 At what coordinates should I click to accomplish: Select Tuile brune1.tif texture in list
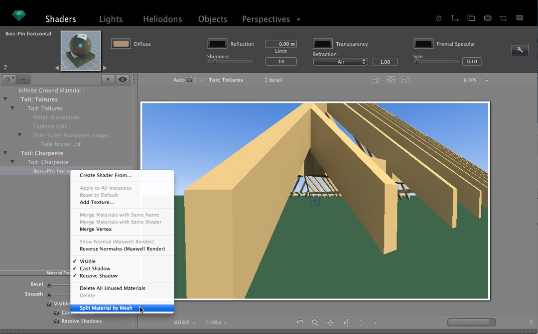pyautogui.click(x=60, y=144)
